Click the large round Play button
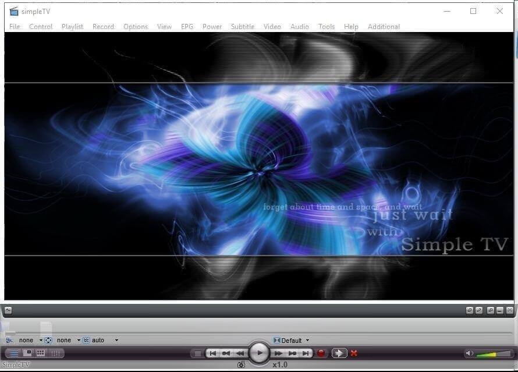 [259, 353]
